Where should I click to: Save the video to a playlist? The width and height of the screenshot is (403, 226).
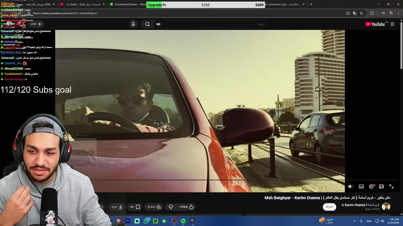pyautogui.click(x=135, y=207)
